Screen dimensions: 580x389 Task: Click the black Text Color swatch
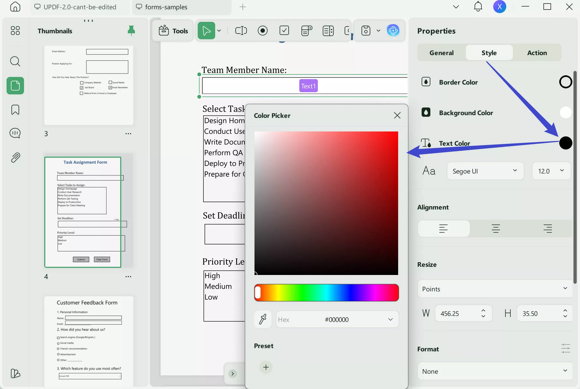click(x=566, y=143)
